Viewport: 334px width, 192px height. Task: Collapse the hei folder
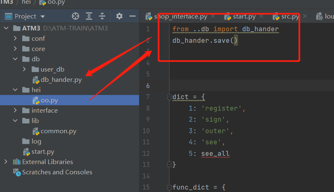pos(15,90)
